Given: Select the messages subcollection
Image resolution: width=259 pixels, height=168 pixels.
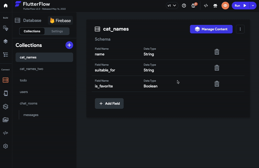Looking at the screenshot, I should tap(31, 115).
